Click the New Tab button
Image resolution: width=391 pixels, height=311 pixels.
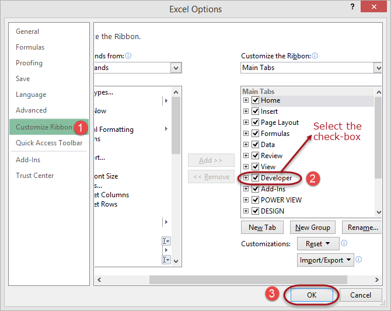point(262,228)
